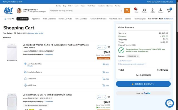Open the Specials menu
Screen dimensions: 178x110
point(128,19)
